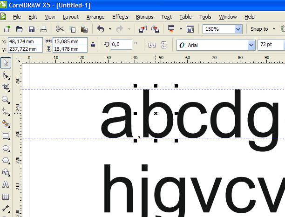
Task: Open the File menu
Action: tap(17, 17)
